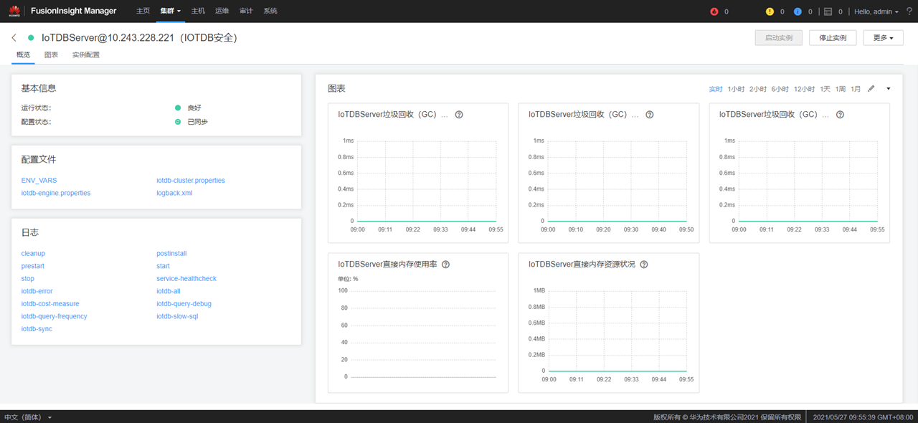Image resolution: width=918 pixels, height=423 pixels.
Task: Select the 6小时 time range
Action: point(780,89)
